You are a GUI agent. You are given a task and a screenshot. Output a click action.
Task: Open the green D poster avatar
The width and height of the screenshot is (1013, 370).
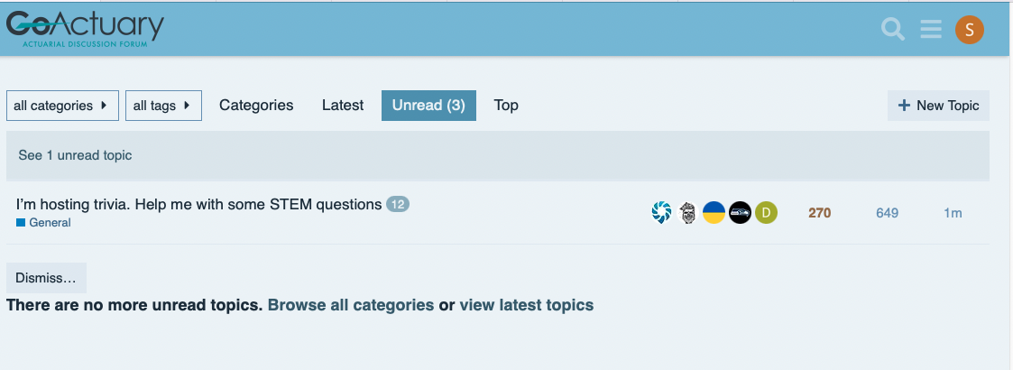pyautogui.click(x=766, y=212)
